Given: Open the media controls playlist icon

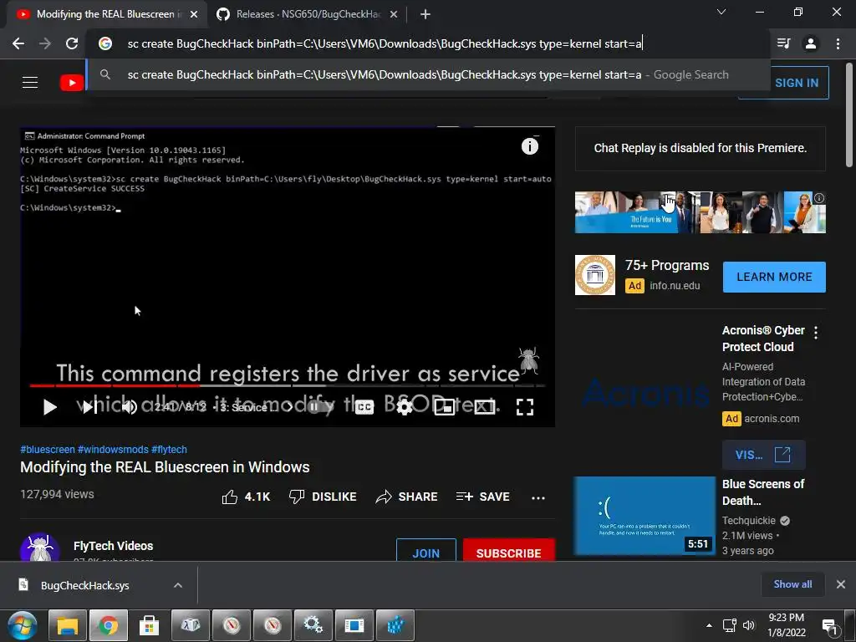Looking at the screenshot, I should pyautogui.click(x=783, y=43).
